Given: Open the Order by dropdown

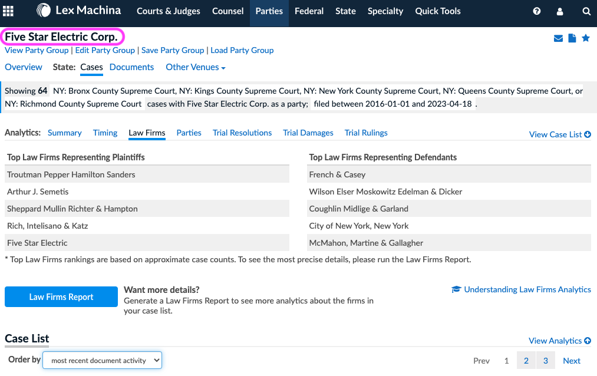Looking at the screenshot, I should 102,361.
